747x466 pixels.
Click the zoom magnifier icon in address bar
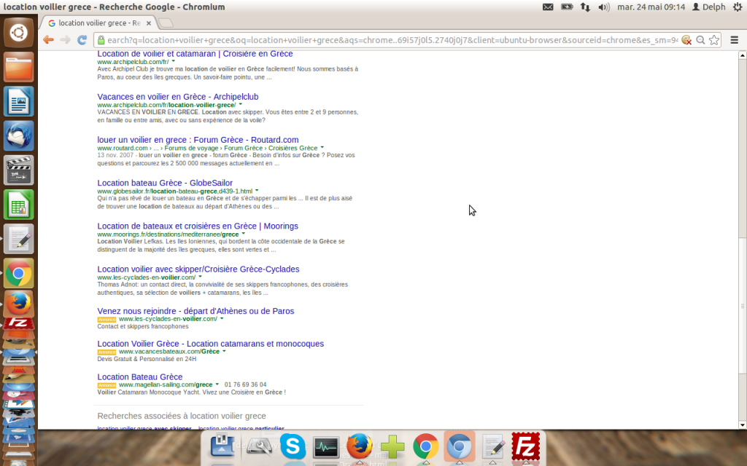pos(700,40)
